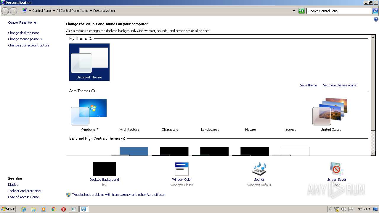This screenshot has height=213, width=379.
Task: Click the theme list scroll down arrow
Action: [373, 153]
